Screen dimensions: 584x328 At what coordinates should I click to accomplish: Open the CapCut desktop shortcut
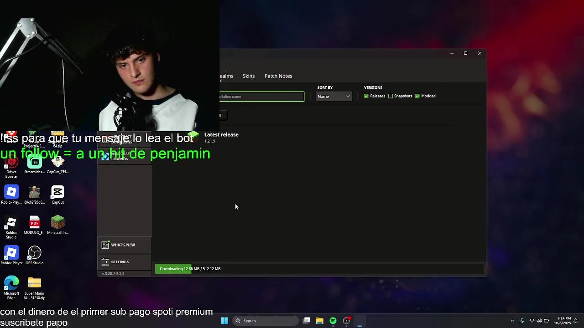click(x=57, y=195)
